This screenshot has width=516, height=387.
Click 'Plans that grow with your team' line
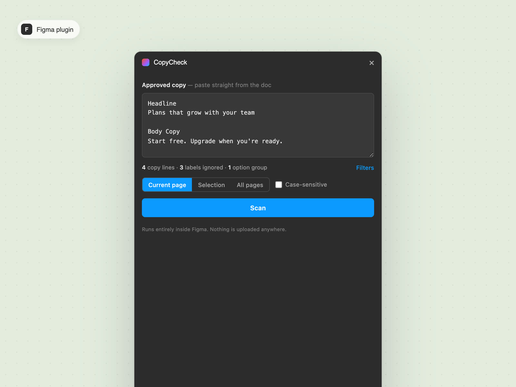pos(201,113)
